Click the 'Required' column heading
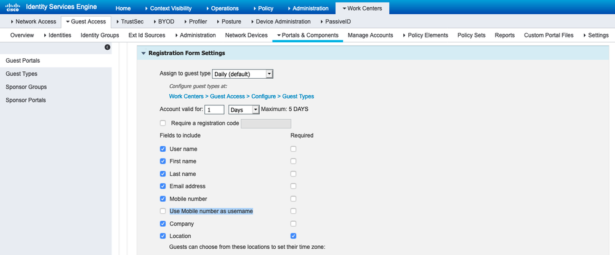Screen dimensions: 615x255 click(x=302, y=136)
